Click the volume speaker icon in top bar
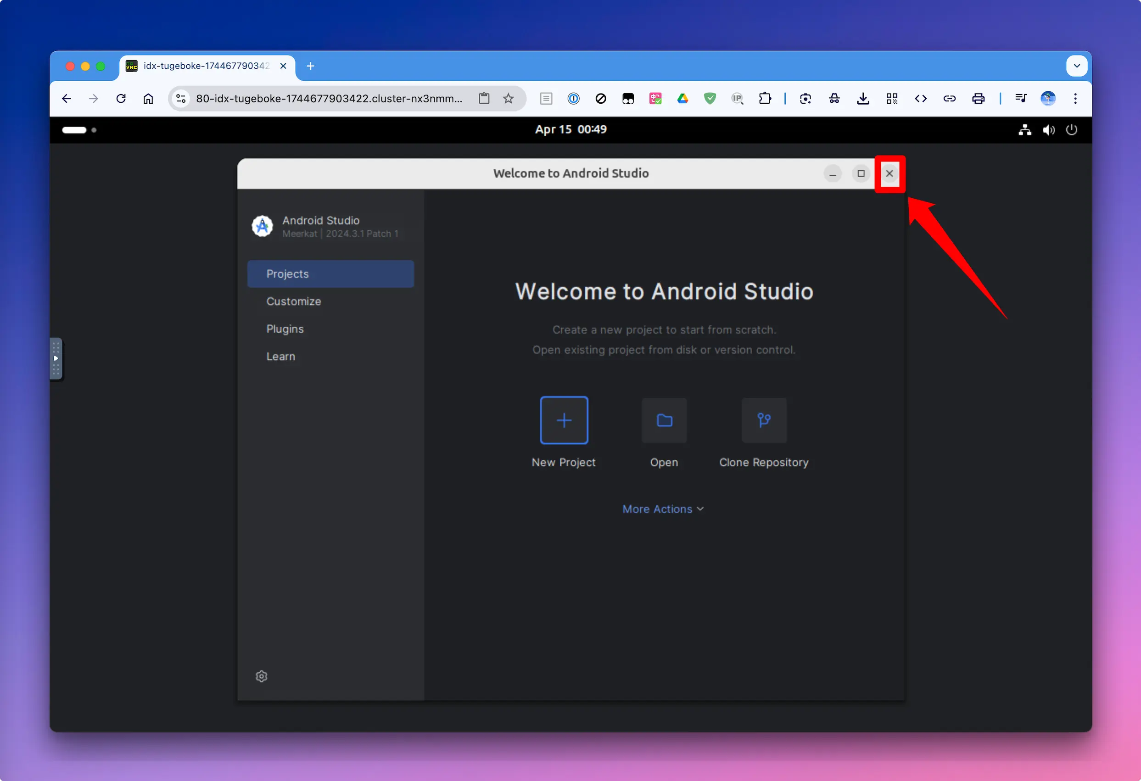Image resolution: width=1141 pixels, height=781 pixels. pyautogui.click(x=1048, y=130)
